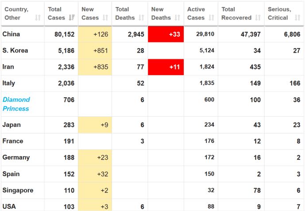Image resolution: width=305 pixels, height=211 pixels.
Task: Click S. Korea's new cases +851
Action: click(101, 51)
